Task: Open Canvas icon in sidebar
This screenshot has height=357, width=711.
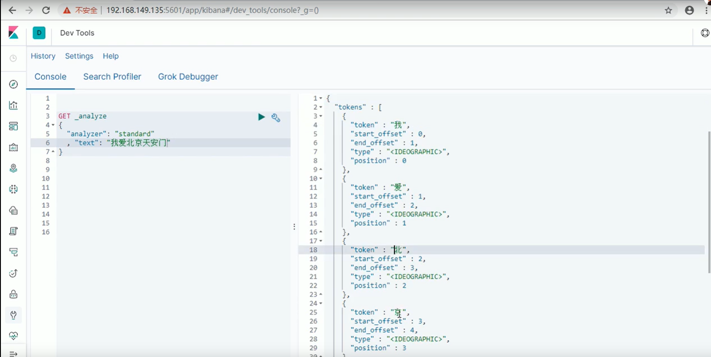Action: [13, 147]
